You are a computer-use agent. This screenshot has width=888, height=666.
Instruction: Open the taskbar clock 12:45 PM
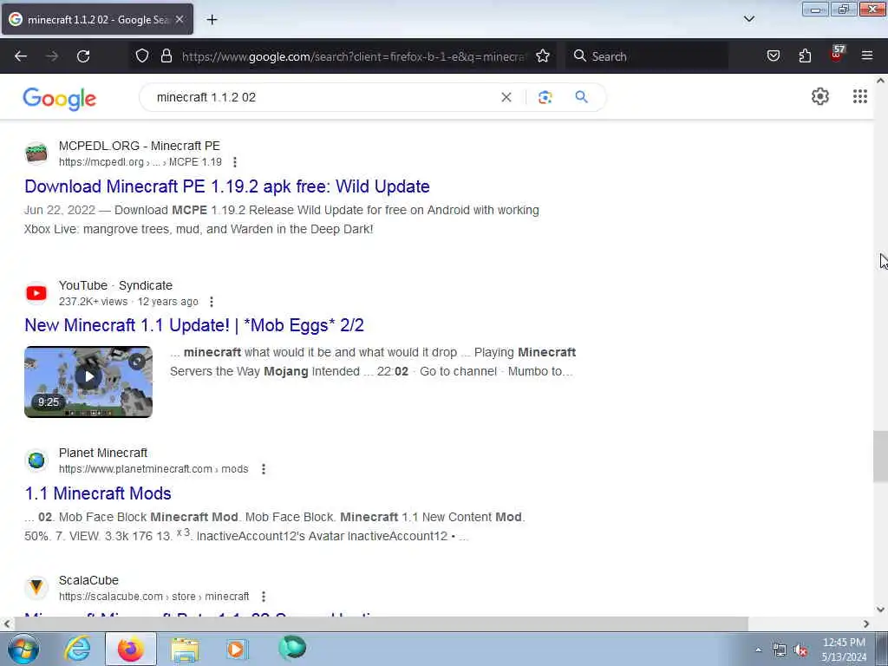(x=844, y=650)
